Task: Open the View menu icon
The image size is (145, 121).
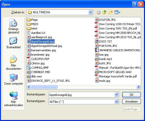Action: click(117, 12)
